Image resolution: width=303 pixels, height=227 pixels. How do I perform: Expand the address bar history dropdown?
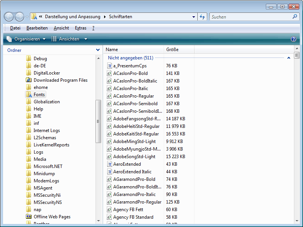click(x=194, y=17)
